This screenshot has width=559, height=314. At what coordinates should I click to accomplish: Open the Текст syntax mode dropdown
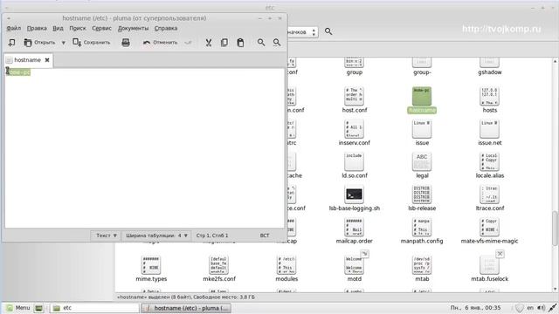pyautogui.click(x=107, y=235)
